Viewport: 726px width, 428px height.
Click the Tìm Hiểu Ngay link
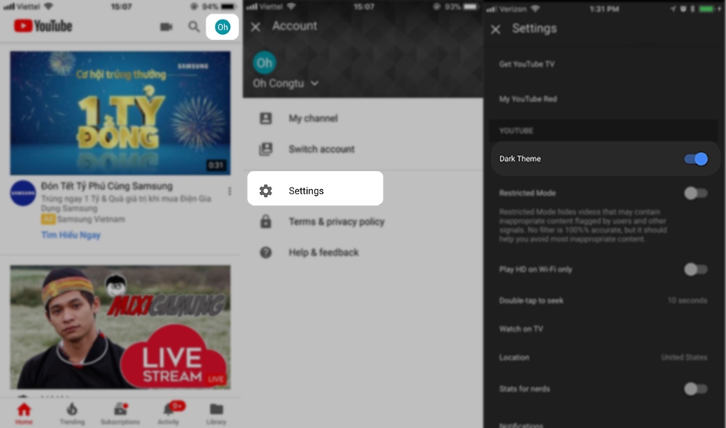pos(71,235)
